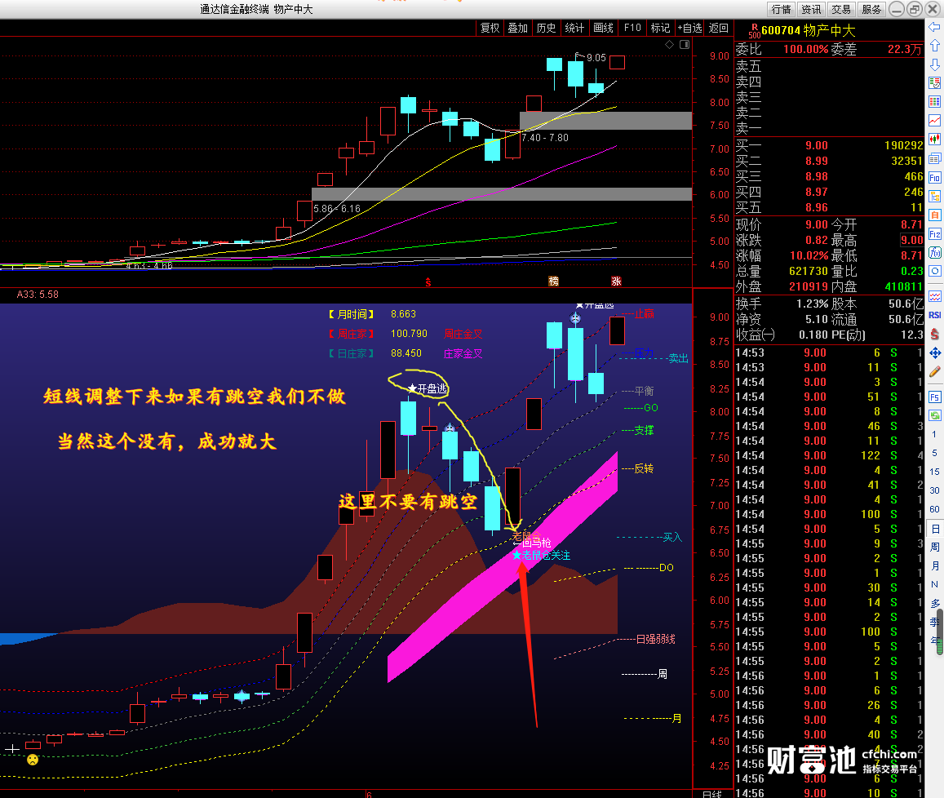Viewport: 944px width, 798px height.
Task: Select the 季 quarterly period
Action: (933, 622)
